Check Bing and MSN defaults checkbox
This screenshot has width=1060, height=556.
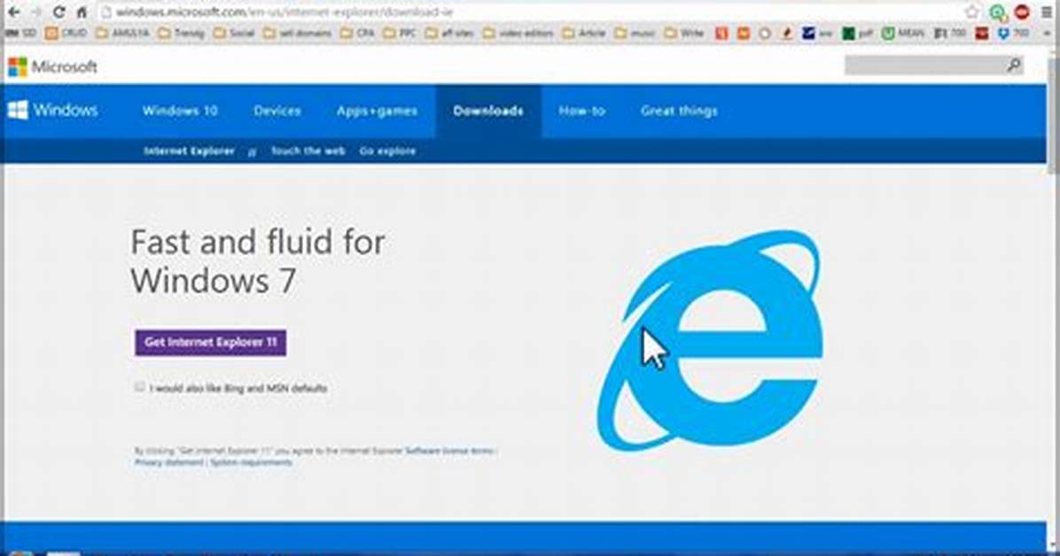140,387
